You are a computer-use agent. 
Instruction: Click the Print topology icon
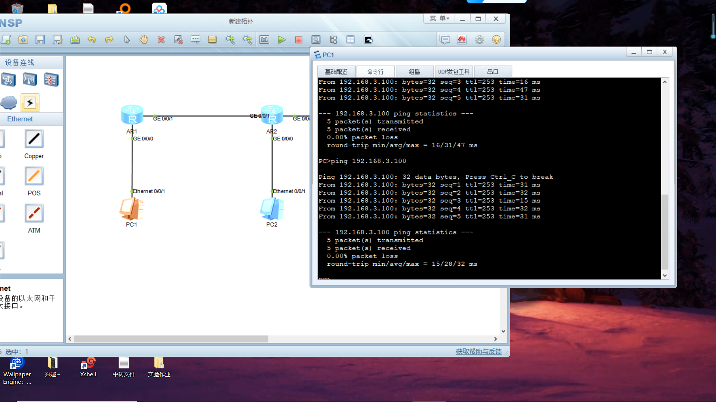(75, 40)
